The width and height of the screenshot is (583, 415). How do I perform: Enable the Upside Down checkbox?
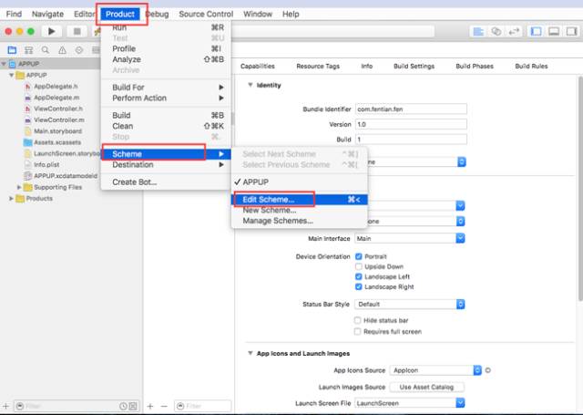coord(358,266)
